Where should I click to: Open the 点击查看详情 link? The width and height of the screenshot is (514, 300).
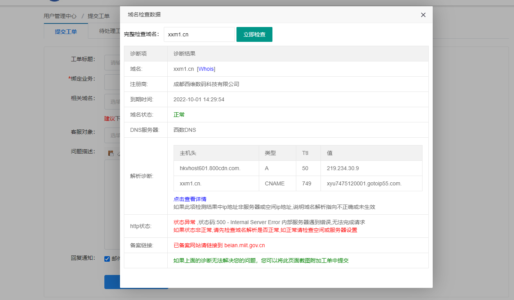pyautogui.click(x=190, y=199)
